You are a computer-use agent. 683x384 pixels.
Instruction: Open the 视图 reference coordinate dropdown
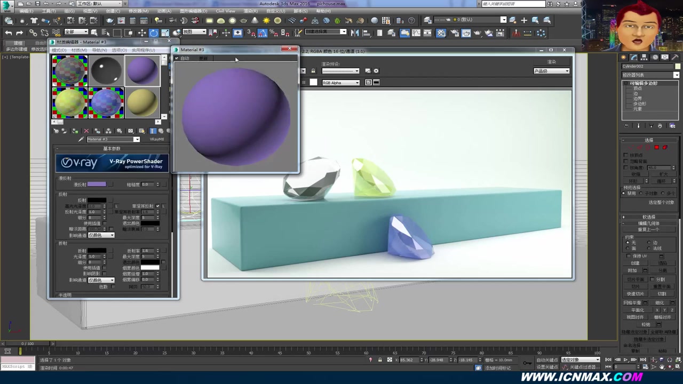(x=195, y=32)
